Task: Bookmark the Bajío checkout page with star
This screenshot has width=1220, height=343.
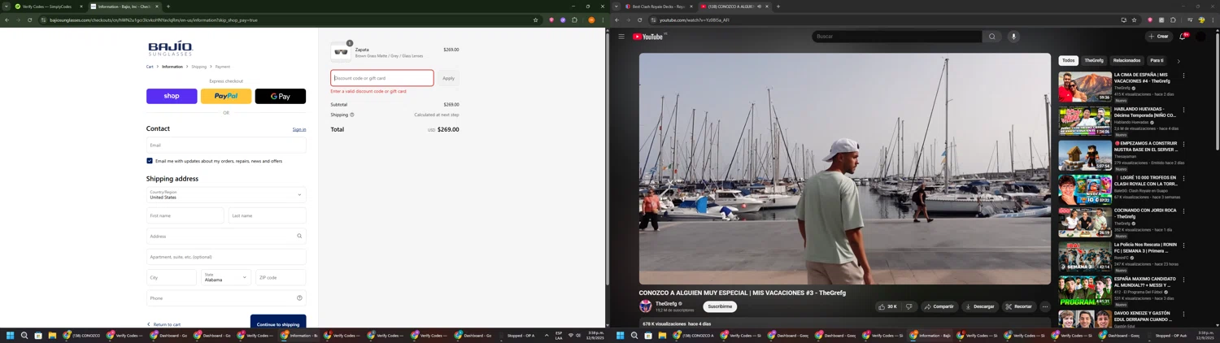Action: coord(535,20)
